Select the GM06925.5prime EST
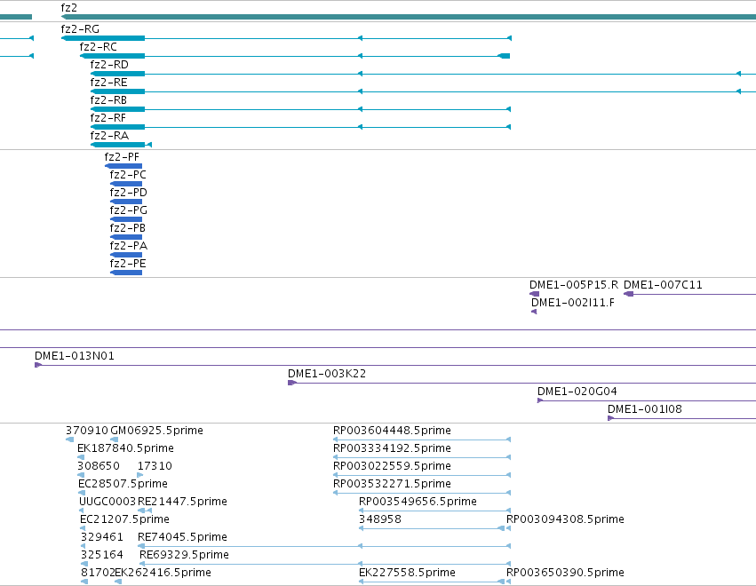Viewport: 756px width, 586px height. point(115,439)
